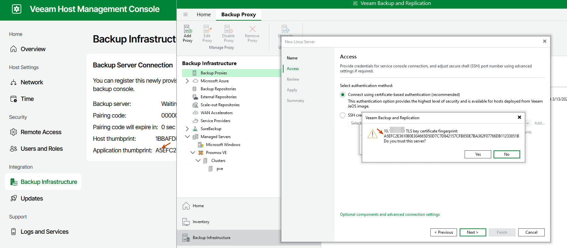Viewport: 567px width, 248px height.
Task: Select Managed Servers tree node
Action: pos(215,137)
